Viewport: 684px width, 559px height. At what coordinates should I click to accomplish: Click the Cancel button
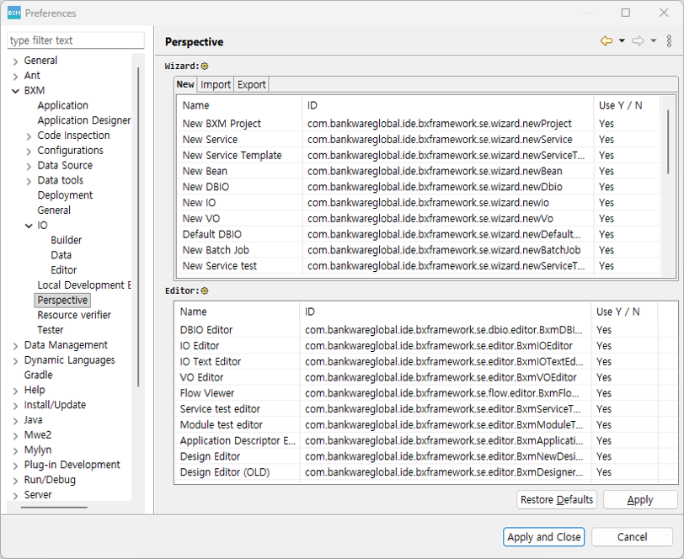point(632,536)
